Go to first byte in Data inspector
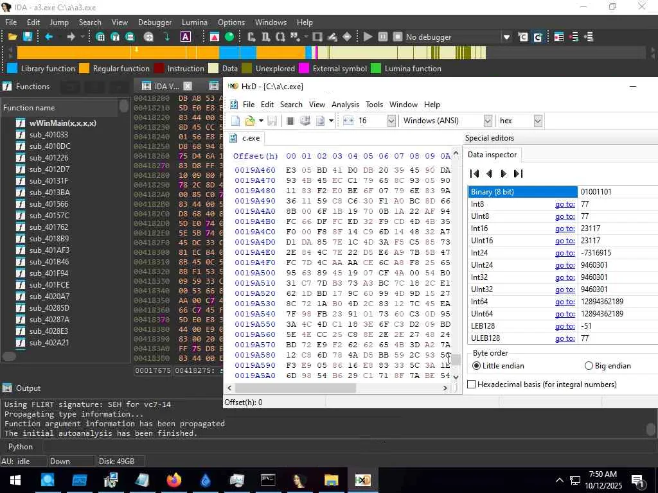Image resolution: width=658 pixels, height=493 pixels. (475, 173)
